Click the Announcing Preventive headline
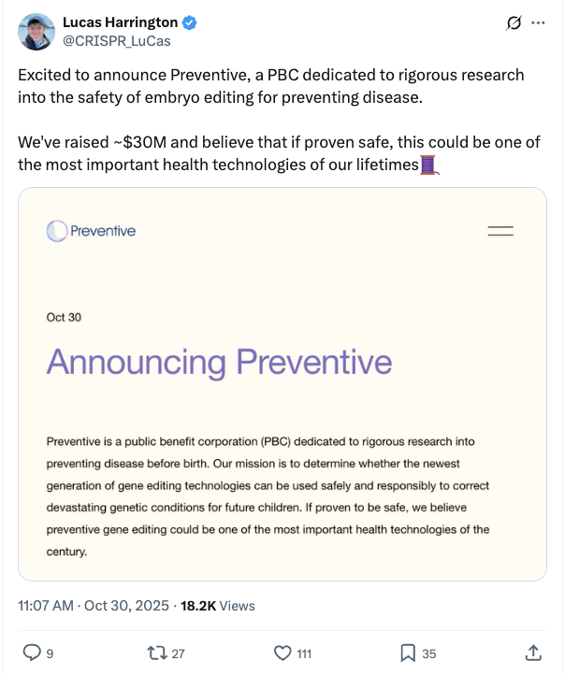The width and height of the screenshot is (565, 675). click(219, 362)
